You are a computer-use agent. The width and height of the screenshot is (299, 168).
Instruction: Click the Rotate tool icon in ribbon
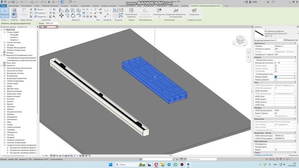(x=73, y=15)
